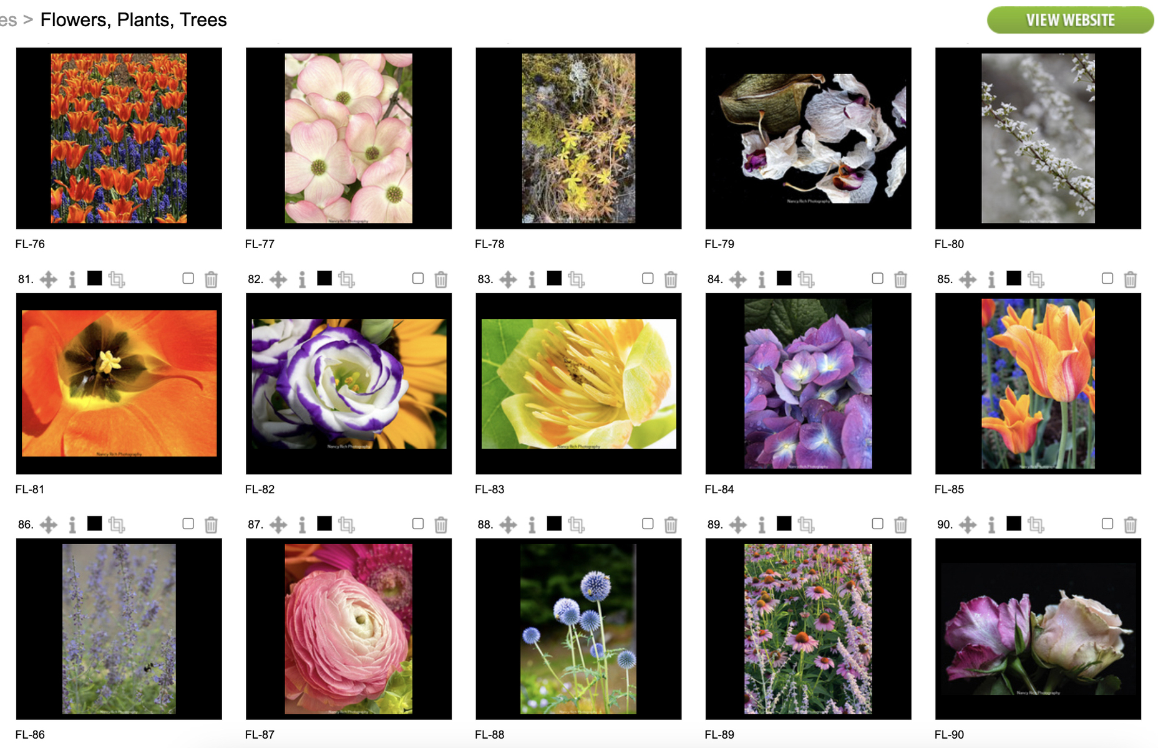Screen dimensions: 1158x748
Task: Click move handle for image 89
Action: 737,525
